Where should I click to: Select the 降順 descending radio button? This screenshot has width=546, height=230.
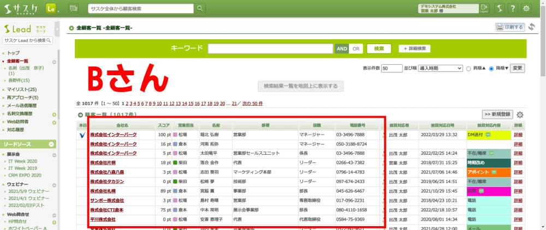coord(491,69)
